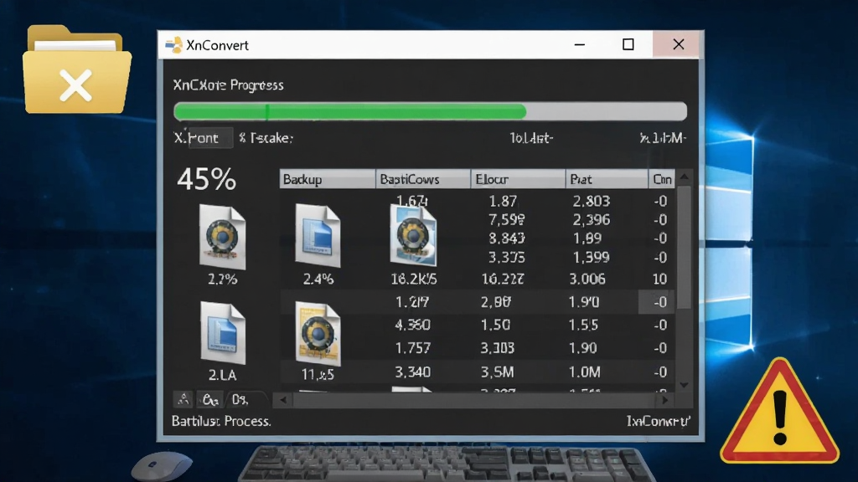858x482 pixels.
Task: Click the 45% progress percentage text
Action: (x=206, y=179)
